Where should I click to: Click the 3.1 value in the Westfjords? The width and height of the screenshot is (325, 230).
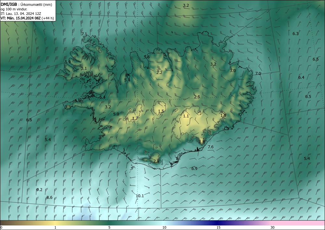[84, 68]
